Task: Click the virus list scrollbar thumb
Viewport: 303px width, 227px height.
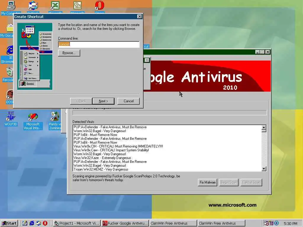Action: point(264,131)
